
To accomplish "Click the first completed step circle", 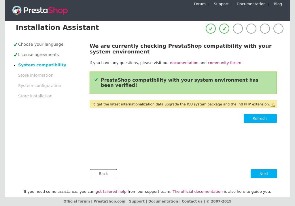I will click(211, 28).
